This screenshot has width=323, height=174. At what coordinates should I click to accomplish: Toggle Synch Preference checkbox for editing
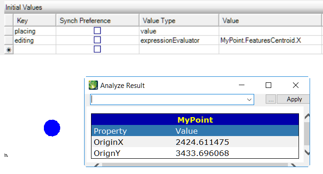pos(97,40)
